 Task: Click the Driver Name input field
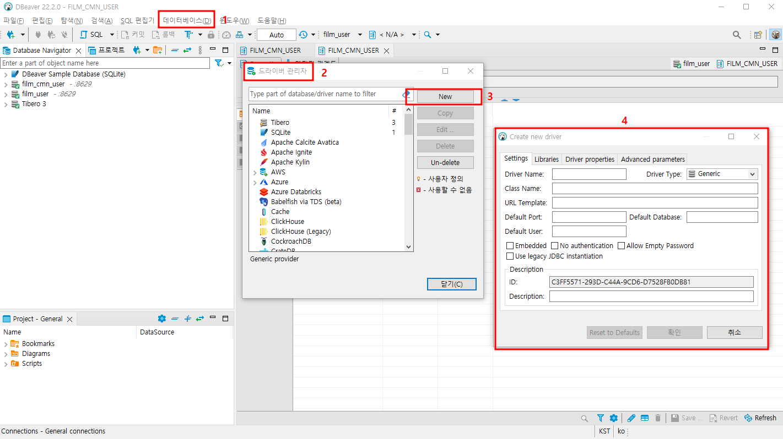589,174
